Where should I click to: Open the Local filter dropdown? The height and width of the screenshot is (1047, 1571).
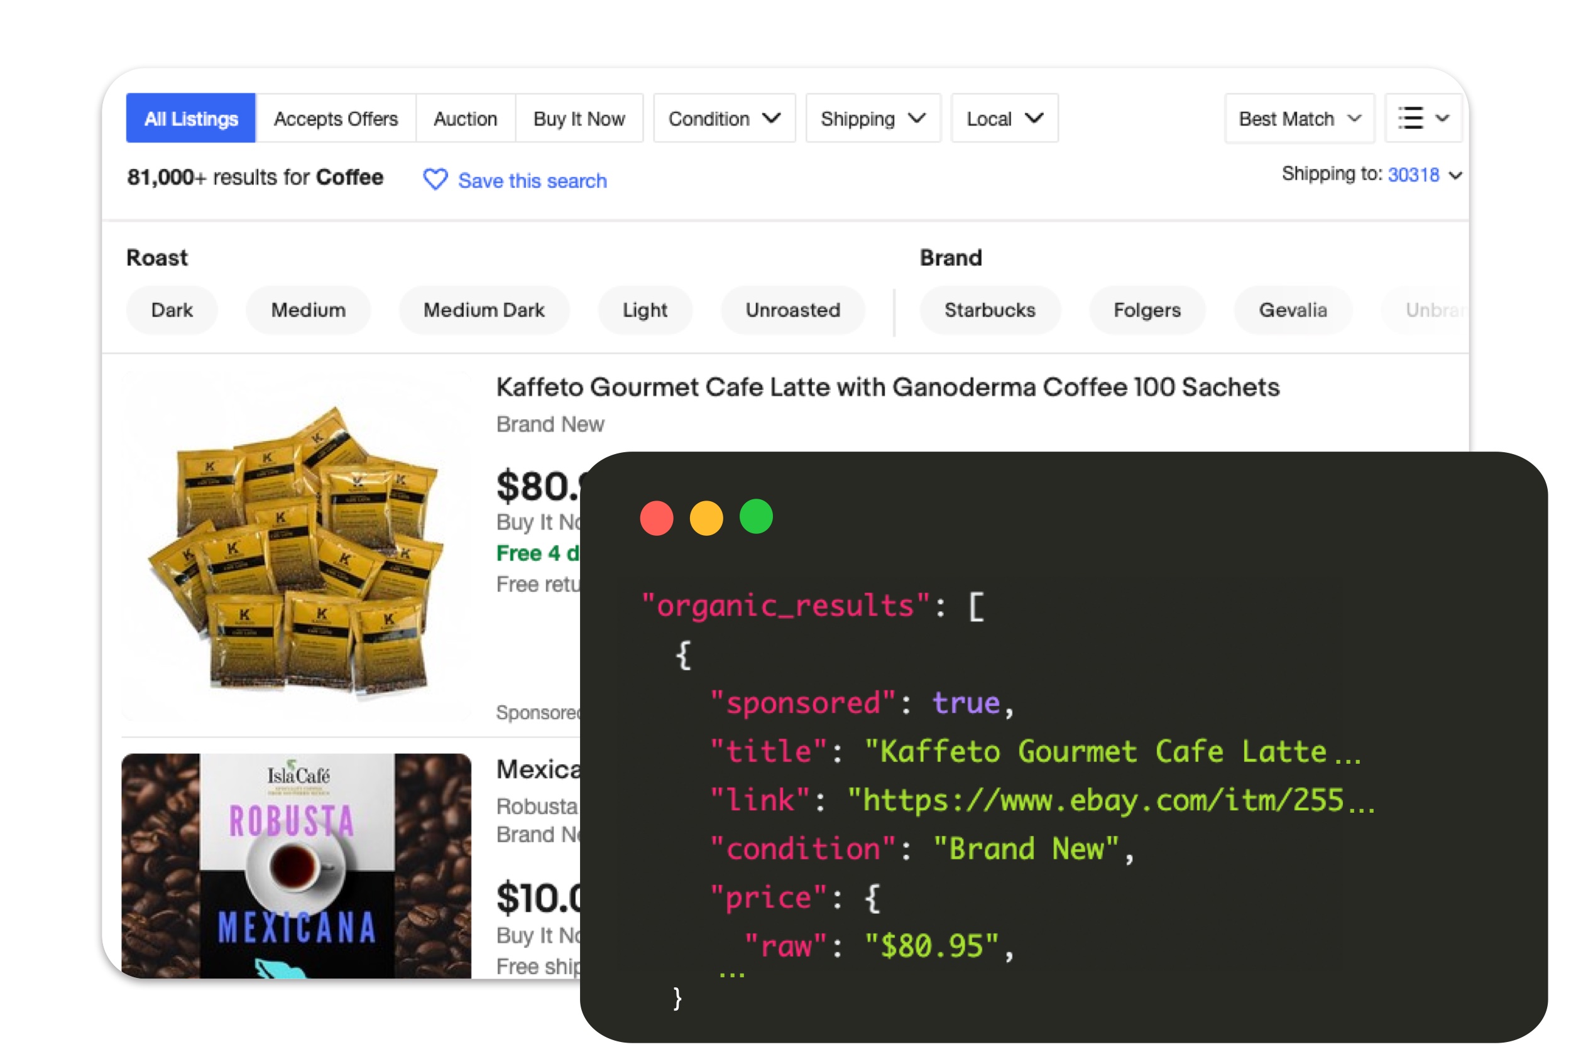pos(1004,118)
